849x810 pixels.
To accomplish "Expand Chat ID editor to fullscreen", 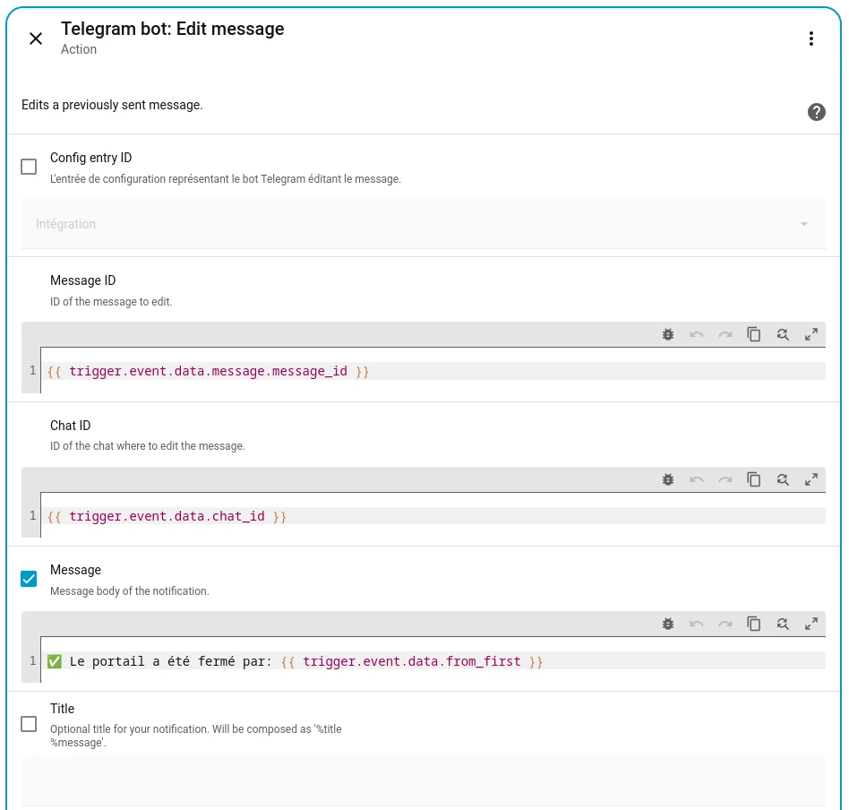I will click(x=811, y=479).
